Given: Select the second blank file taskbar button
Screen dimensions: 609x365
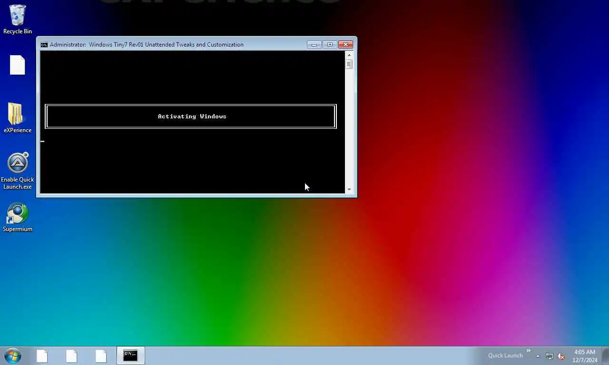Looking at the screenshot, I should point(71,356).
